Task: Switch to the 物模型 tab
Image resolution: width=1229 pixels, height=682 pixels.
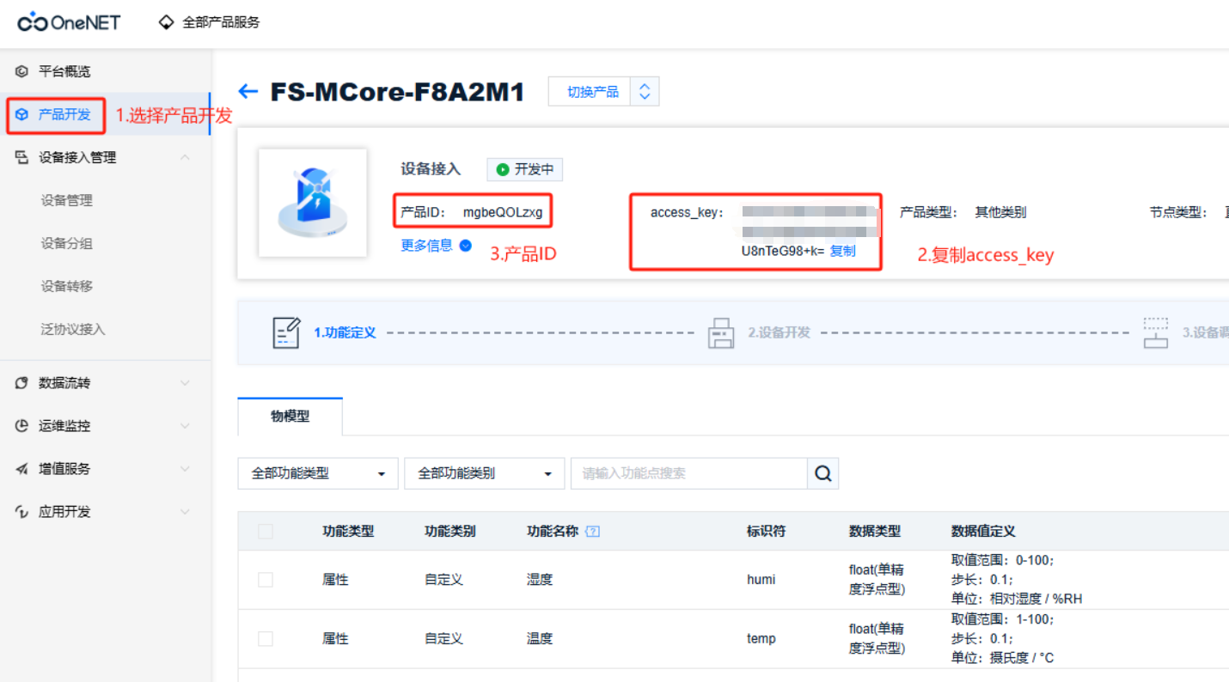Action: [290, 417]
